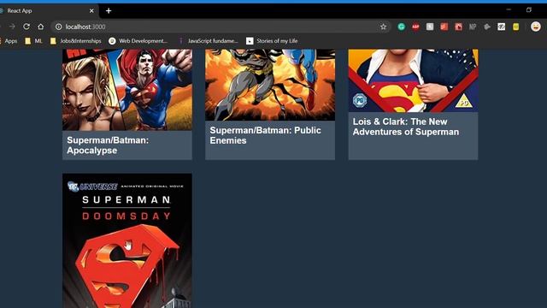Open the Superman/Batman: Apocalypse poster
This screenshot has width=547, height=308.
pos(127,90)
